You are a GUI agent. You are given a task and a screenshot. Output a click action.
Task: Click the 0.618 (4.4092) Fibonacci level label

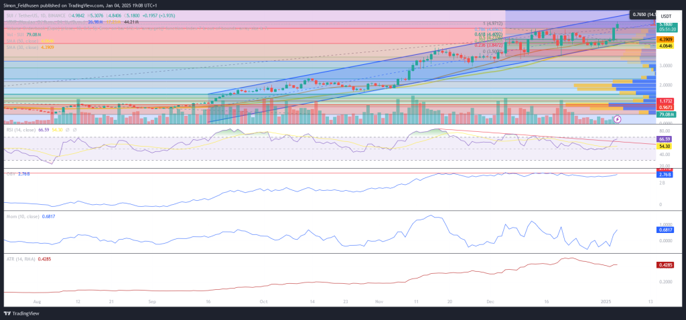[x=488, y=33]
